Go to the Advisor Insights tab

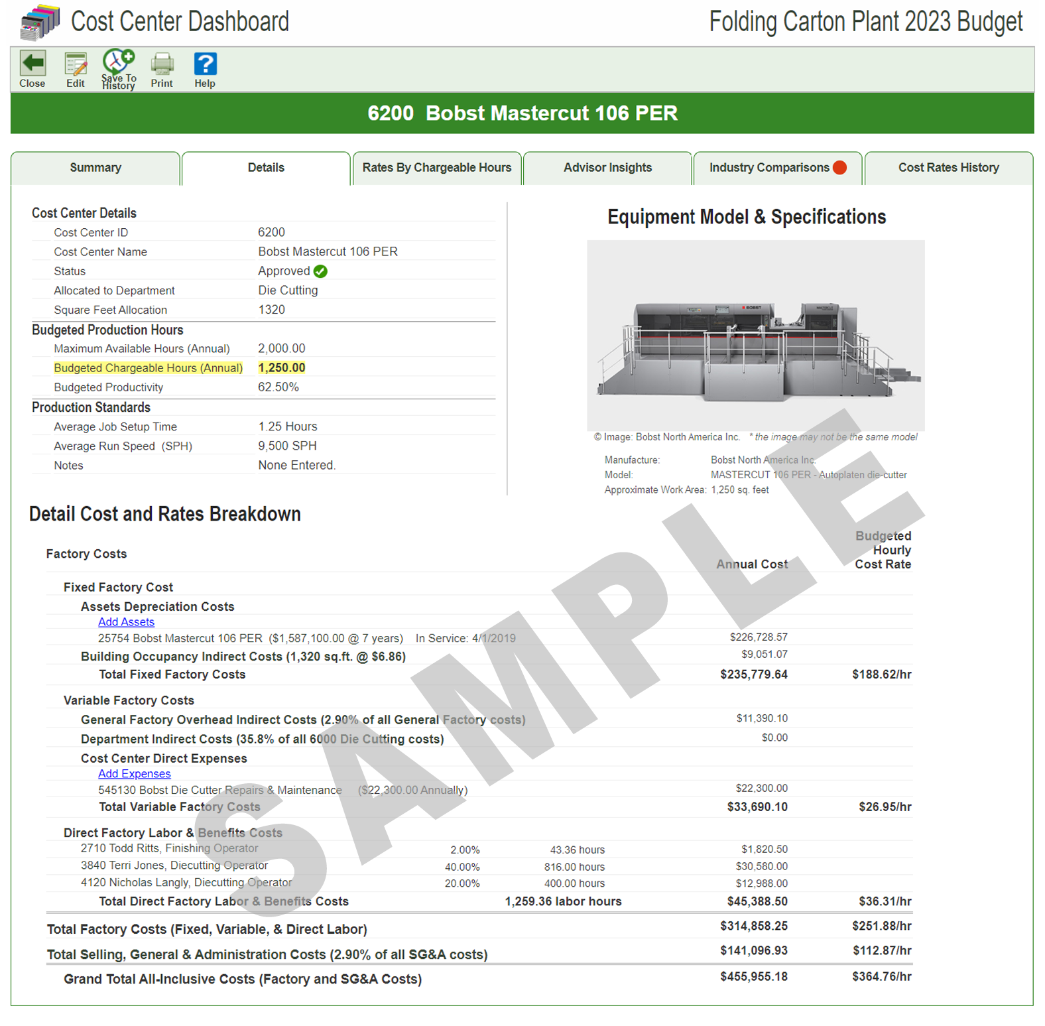click(x=607, y=168)
